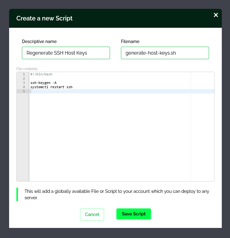230x238 pixels.
Task: Close the Create a new Script dialog
Action: coord(216,15)
